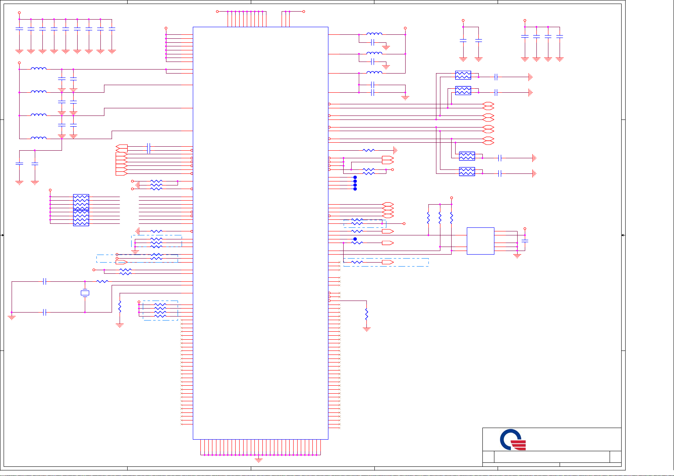Viewport: 674px width, 476px height.
Task: Select the small square IC at right
Action: [480, 241]
